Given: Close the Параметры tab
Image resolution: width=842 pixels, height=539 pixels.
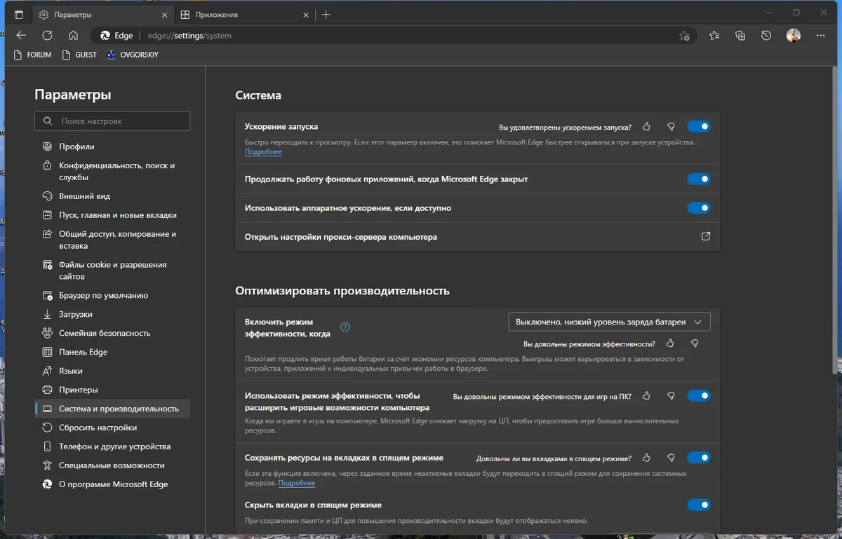Looking at the screenshot, I should (x=166, y=14).
